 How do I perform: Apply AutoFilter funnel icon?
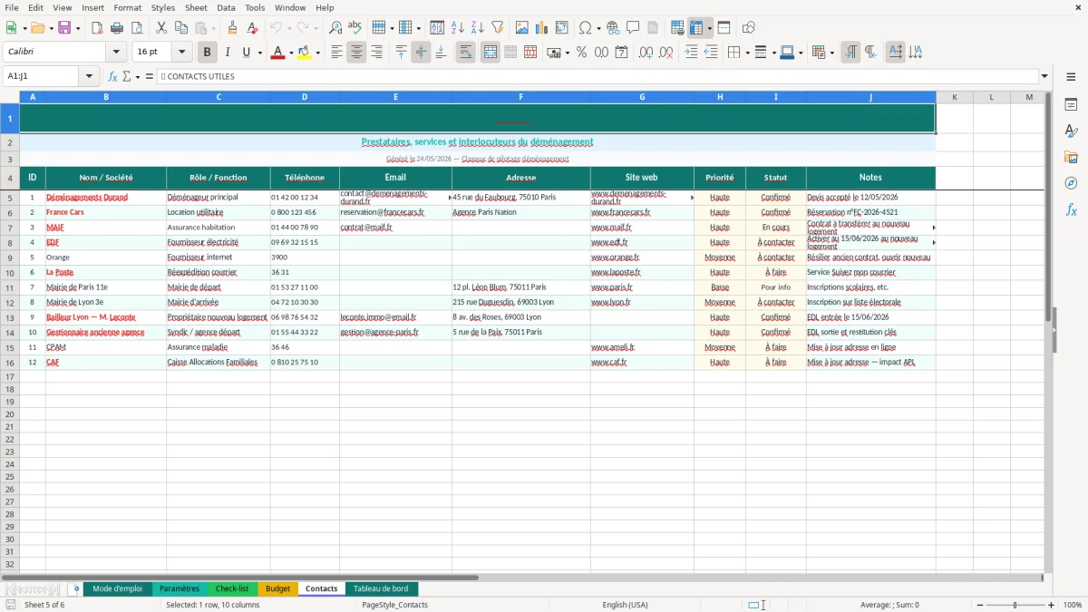pos(497,28)
